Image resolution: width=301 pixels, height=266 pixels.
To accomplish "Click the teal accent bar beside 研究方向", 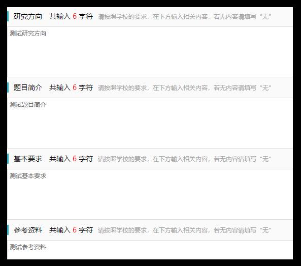I will coord(8,16).
